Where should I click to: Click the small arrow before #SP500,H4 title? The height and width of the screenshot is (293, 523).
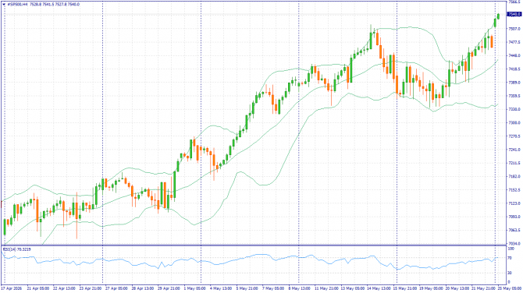point(4,5)
